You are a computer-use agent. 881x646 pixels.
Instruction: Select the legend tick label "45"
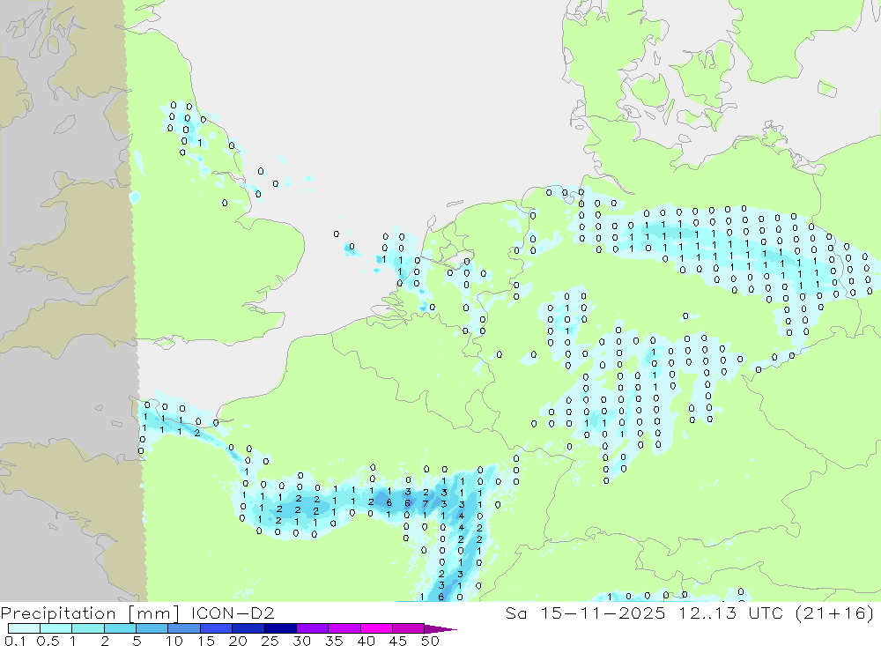click(398, 641)
